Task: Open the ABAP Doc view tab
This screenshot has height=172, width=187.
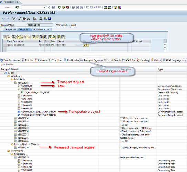Action: [129, 60]
